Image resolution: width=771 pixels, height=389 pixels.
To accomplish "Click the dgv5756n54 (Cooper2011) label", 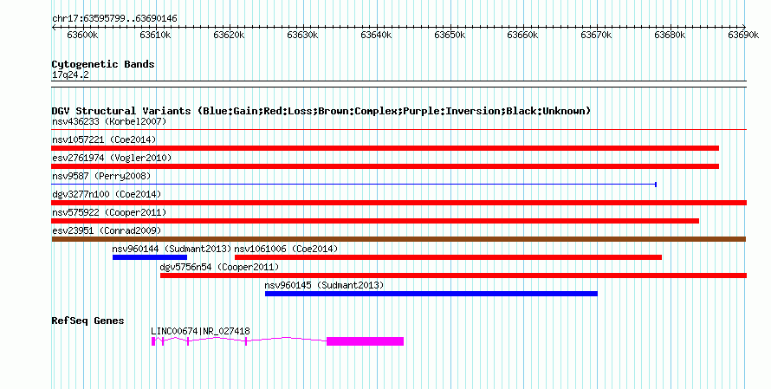I will [x=219, y=267].
